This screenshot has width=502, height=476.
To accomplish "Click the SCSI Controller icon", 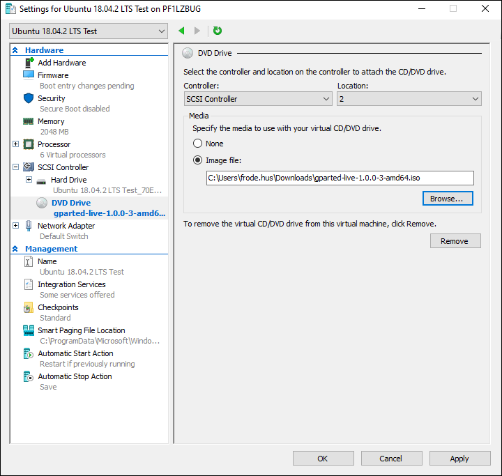I will [29, 167].
